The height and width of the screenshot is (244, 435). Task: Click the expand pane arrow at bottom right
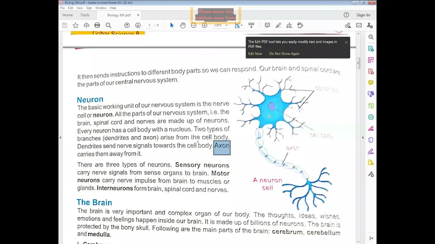coord(371,239)
